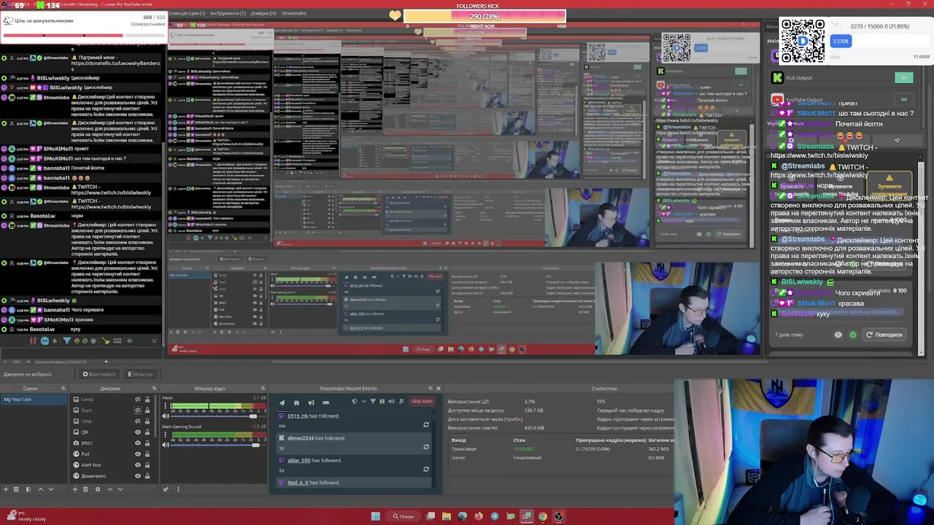Click mute-person icon beside Skip Alert

[401, 401]
